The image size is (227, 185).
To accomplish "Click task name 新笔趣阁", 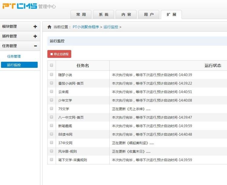I will (65, 126).
